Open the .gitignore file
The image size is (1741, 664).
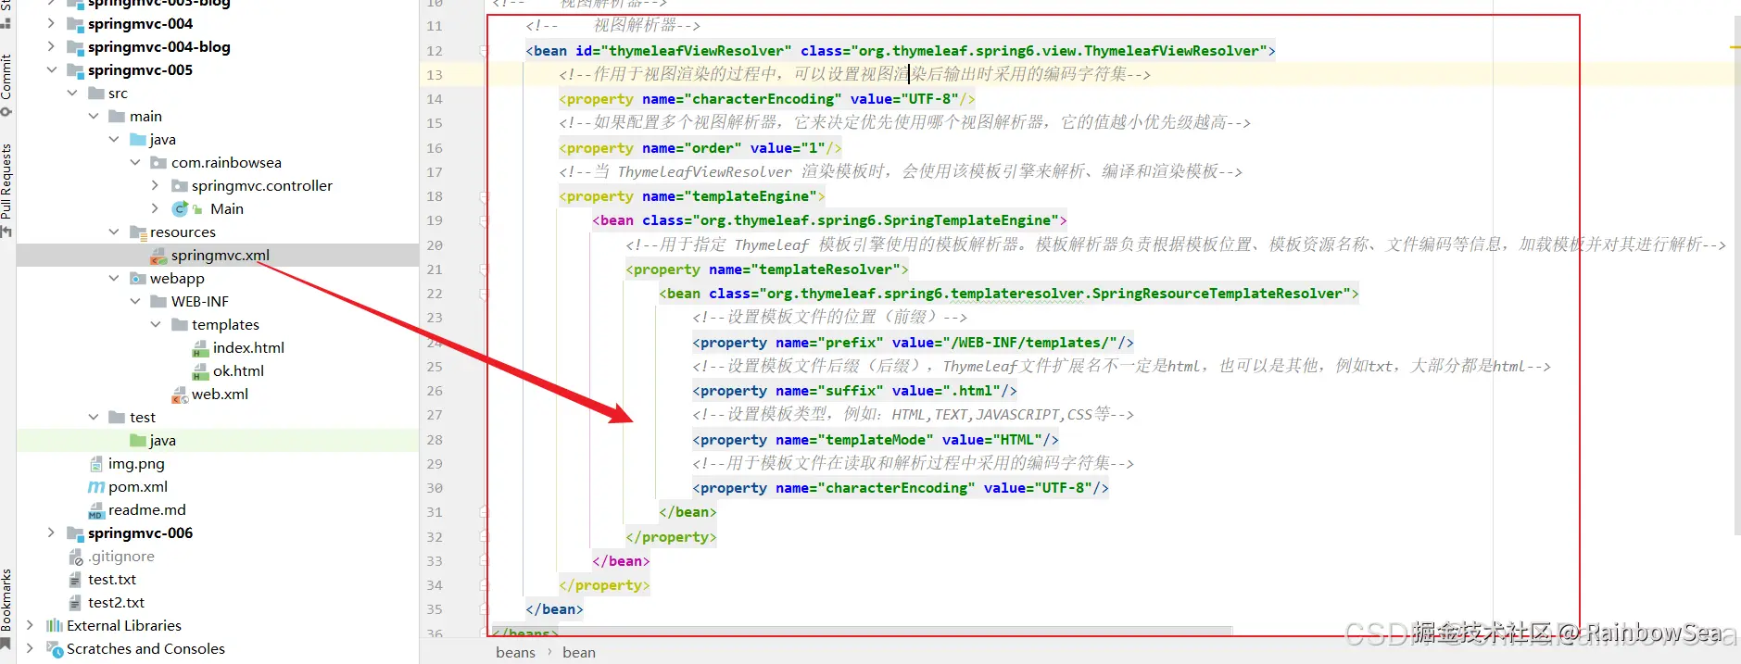coord(121,556)
